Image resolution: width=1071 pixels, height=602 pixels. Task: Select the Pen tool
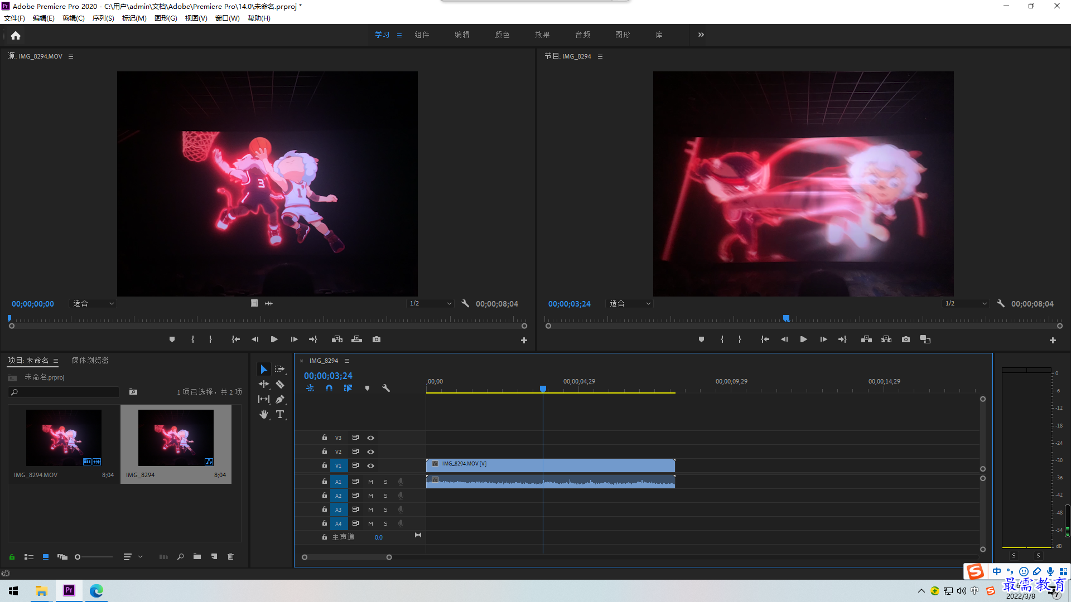[280, 399]
